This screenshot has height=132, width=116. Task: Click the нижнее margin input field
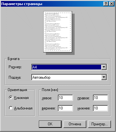(x=101, y=108)
